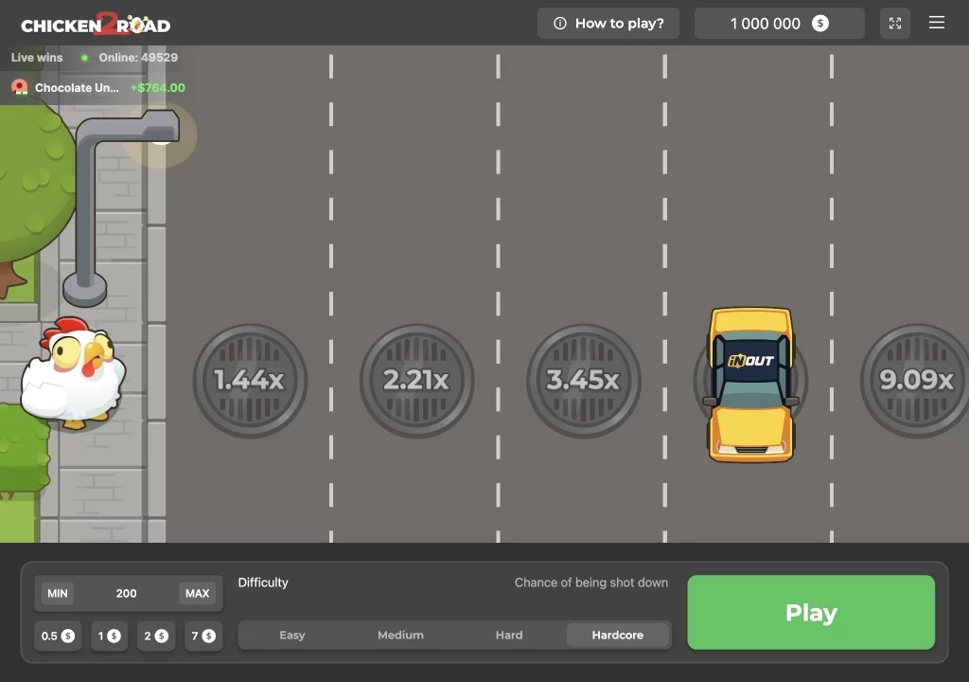Click the yellow INOUT taxi car

coord(750,384)
